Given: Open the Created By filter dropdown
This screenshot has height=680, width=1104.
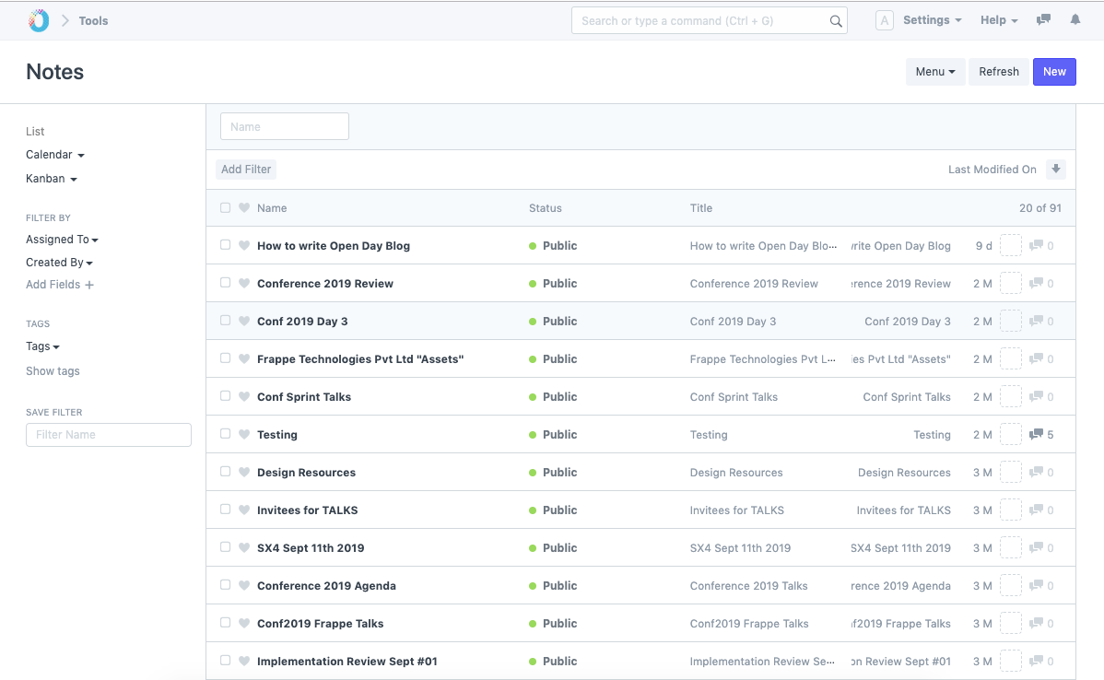Looking at the screenshot, I should (x=59, y=263).
